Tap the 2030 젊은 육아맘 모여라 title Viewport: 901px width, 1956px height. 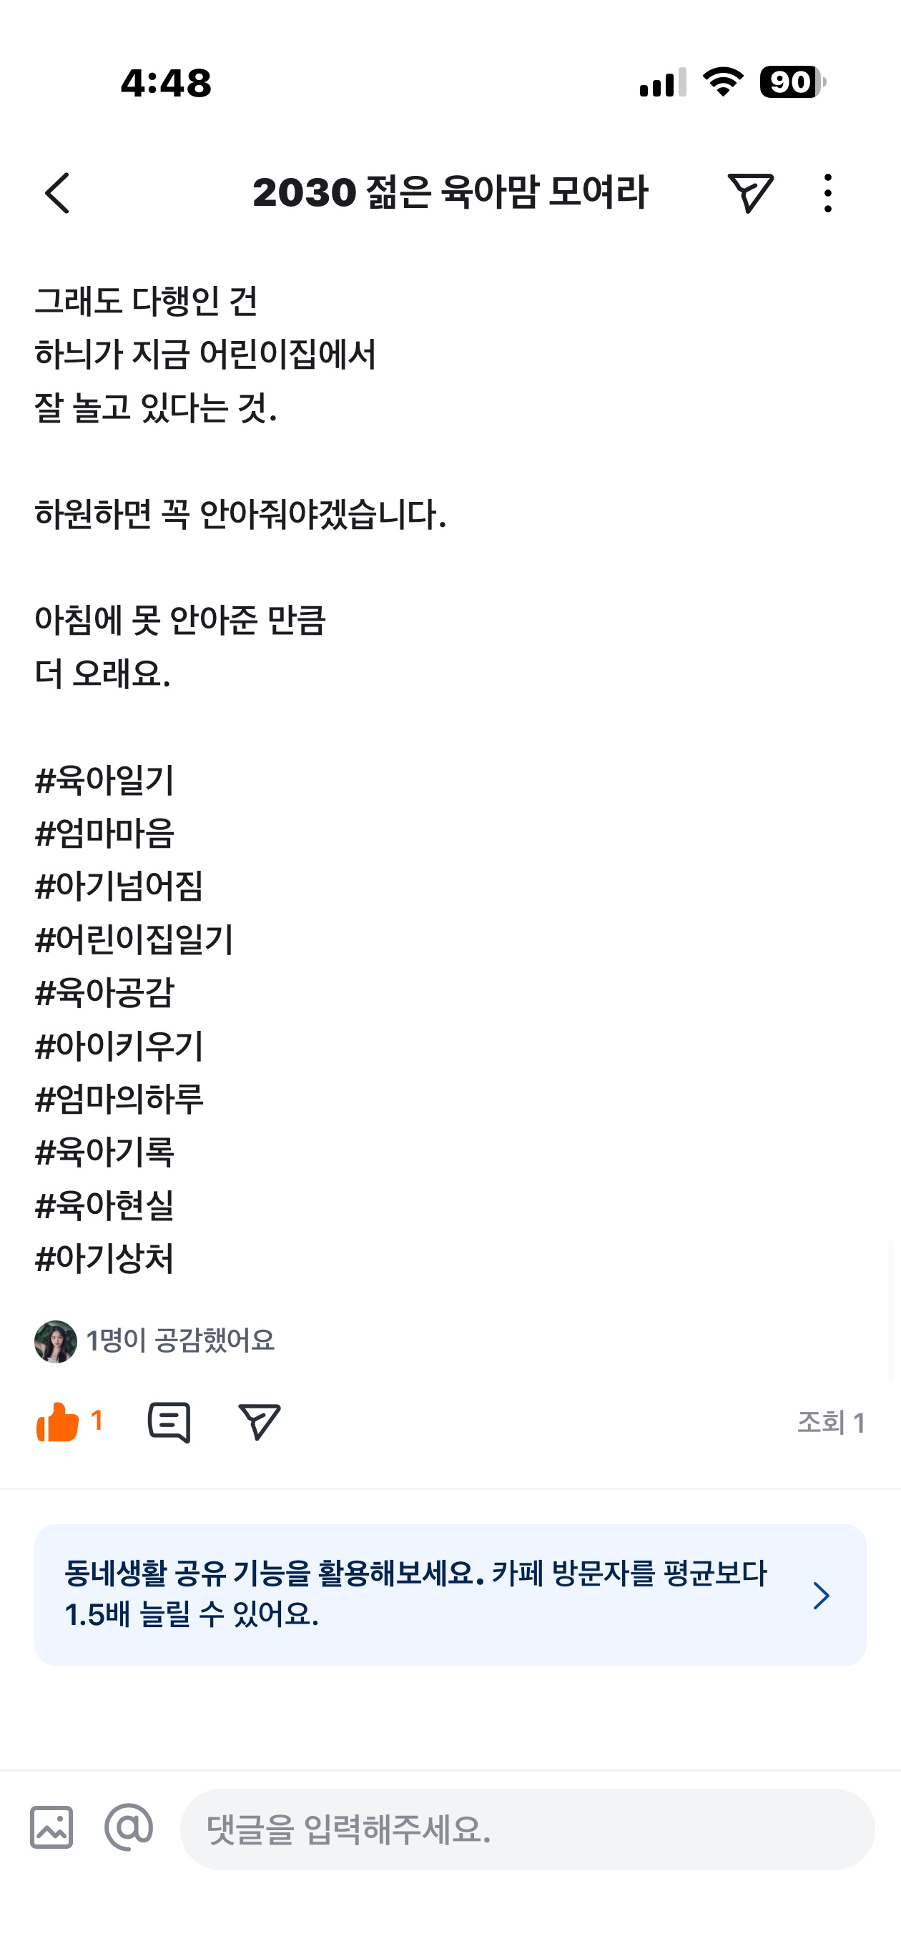pyautogui.click(x=450, y=193)
